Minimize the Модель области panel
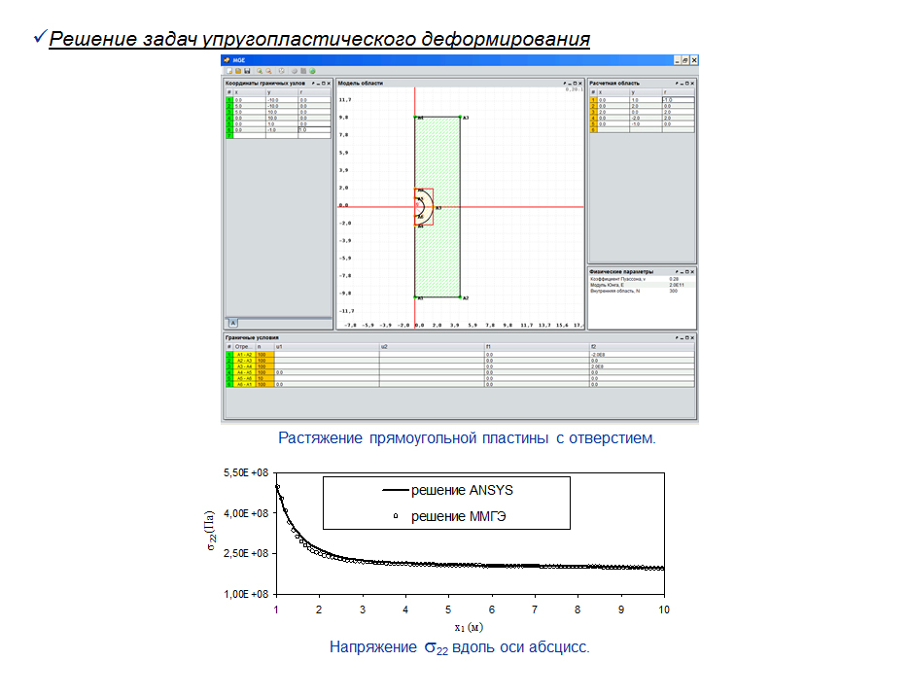 pyautogui.click(x=570, y=84)
